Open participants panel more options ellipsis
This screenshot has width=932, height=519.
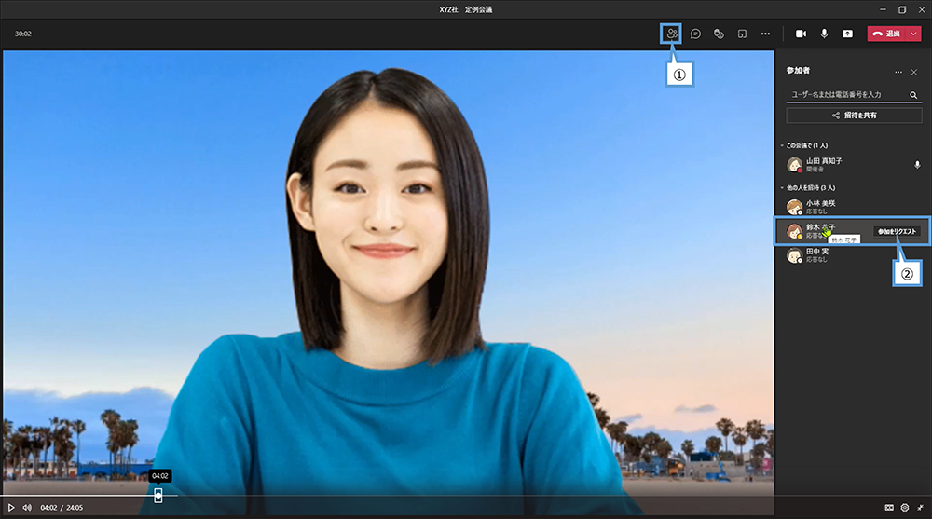(898, 72)
